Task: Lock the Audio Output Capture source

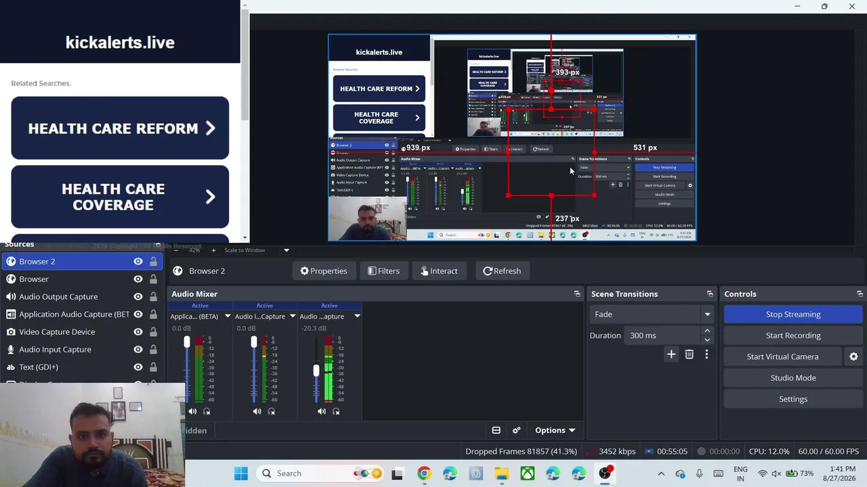Action: coord(153,296)
